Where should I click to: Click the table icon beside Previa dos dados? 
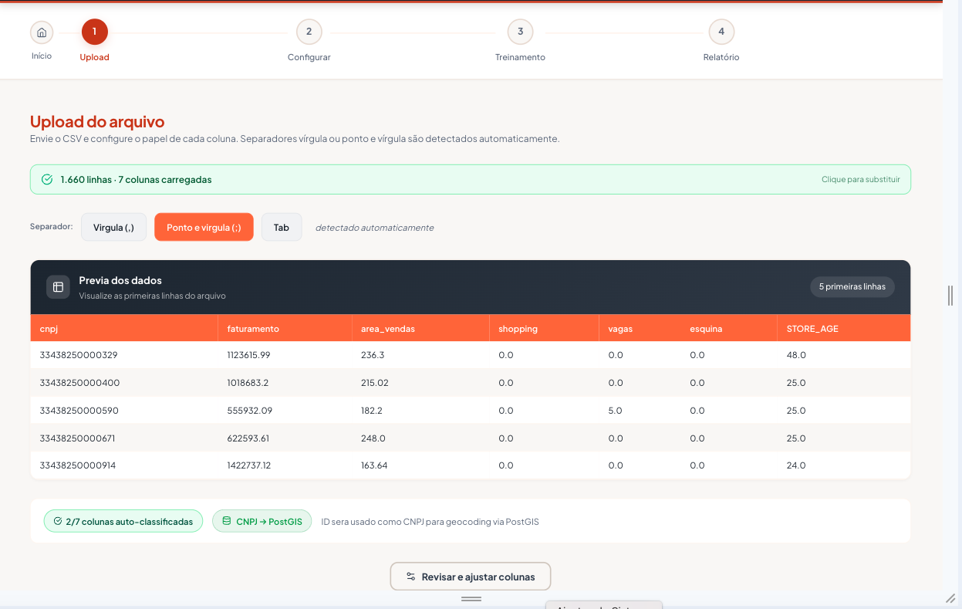coord(58,287)
